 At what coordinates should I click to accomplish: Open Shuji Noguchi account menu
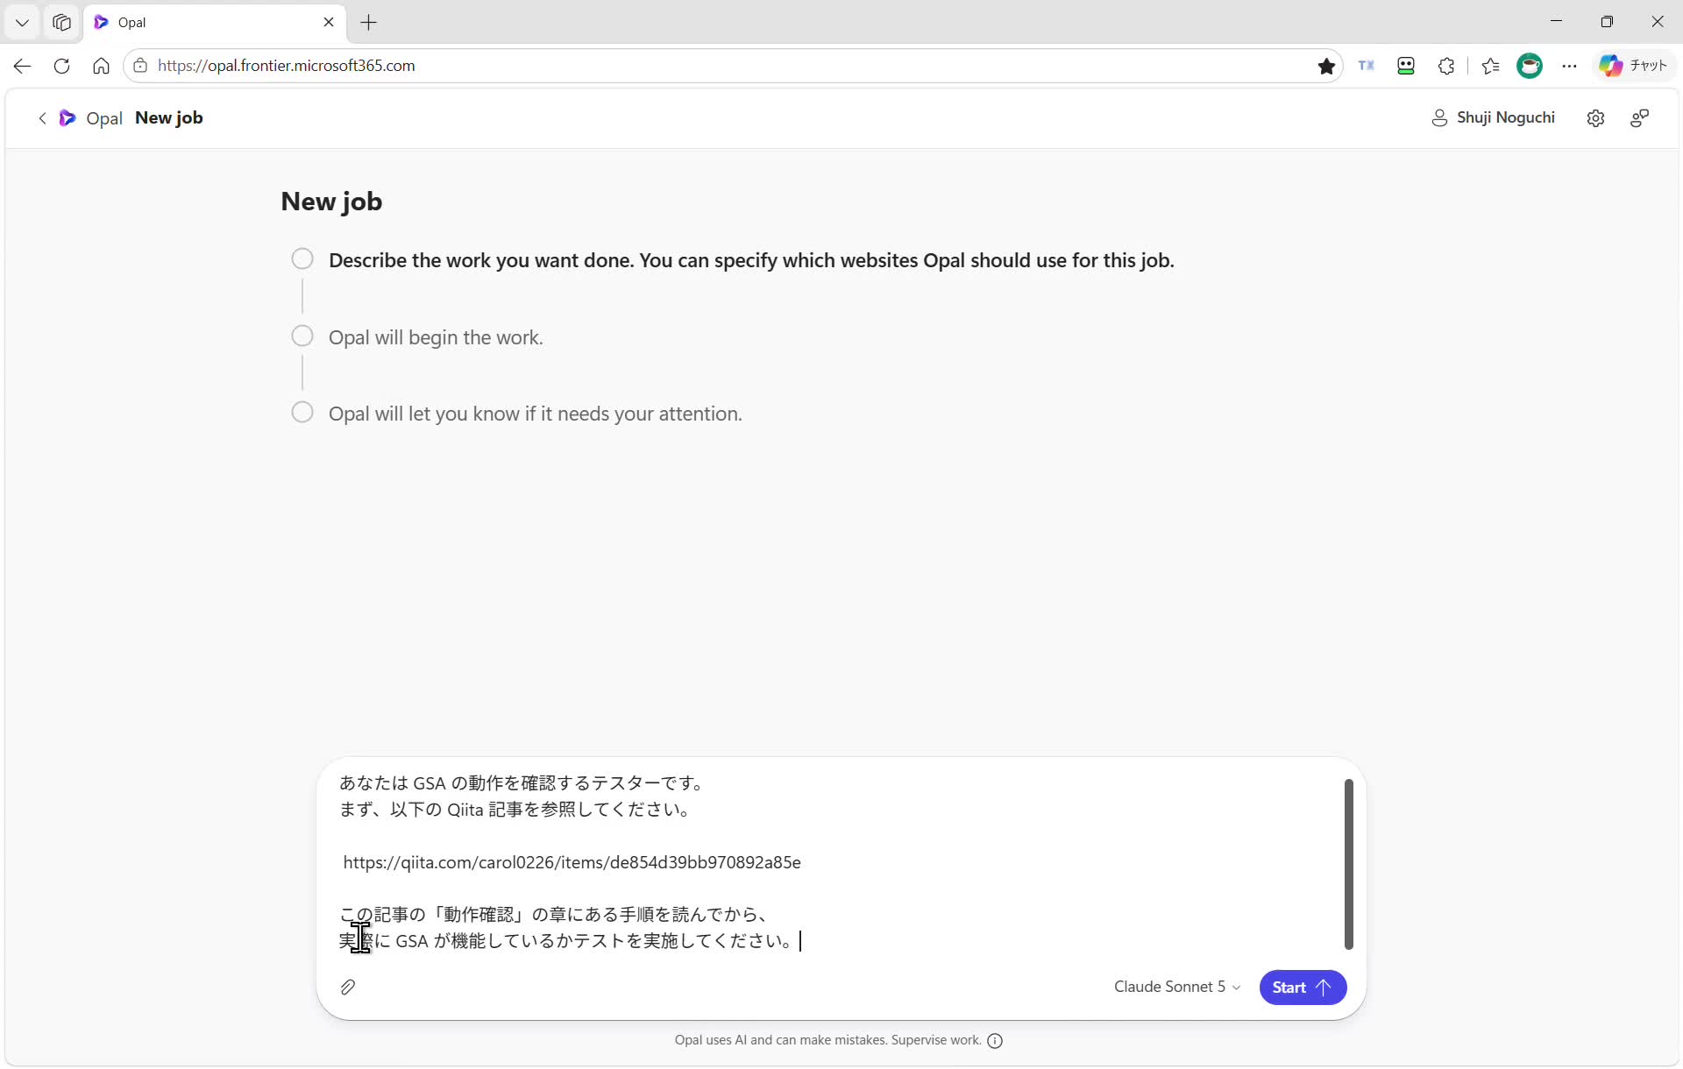[1493, 118]
